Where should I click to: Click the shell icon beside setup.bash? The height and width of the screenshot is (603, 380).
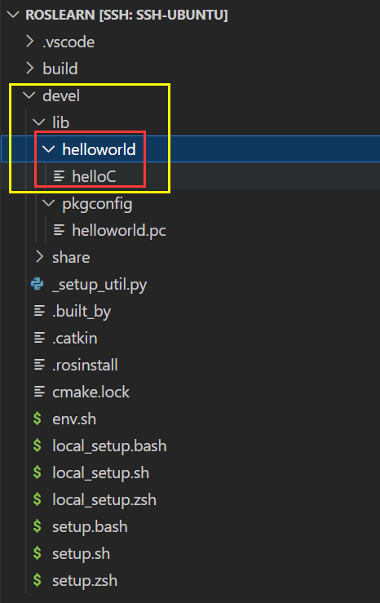tap(38, 526)
